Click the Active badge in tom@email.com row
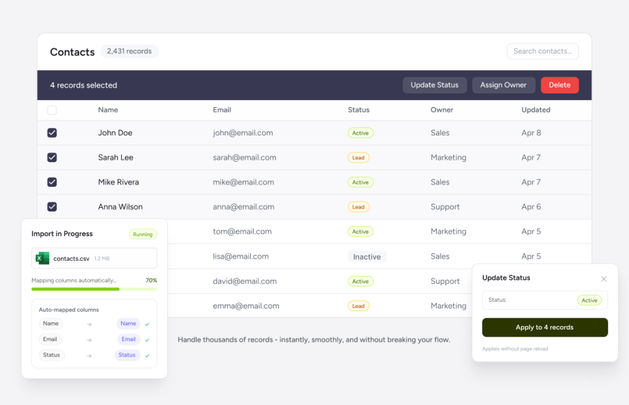 point(360,232)
